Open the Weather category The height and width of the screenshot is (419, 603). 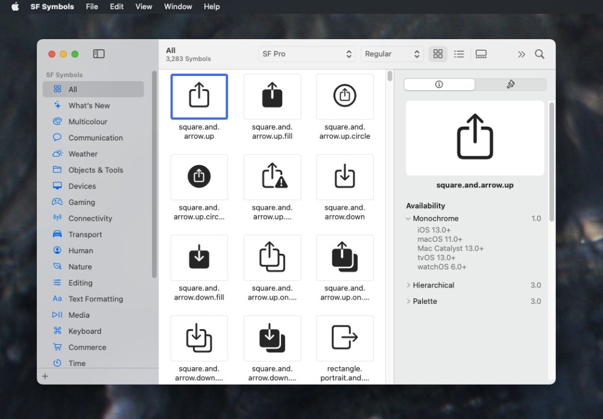(93, 154)
